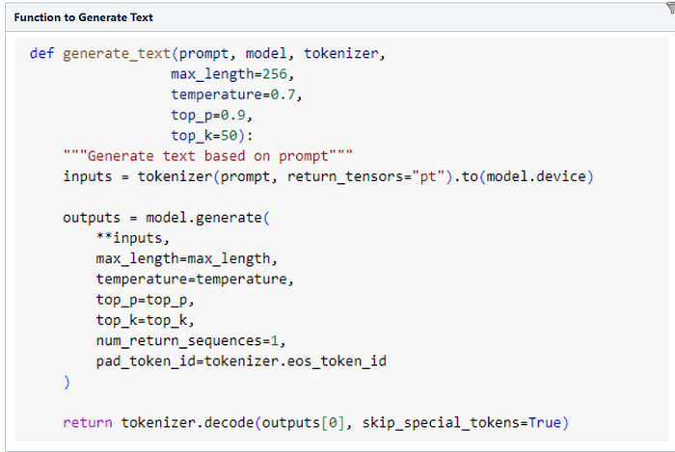The image size is (675, 452).
Task: Click the "**inputs," argument line
Action: (133, 238)
